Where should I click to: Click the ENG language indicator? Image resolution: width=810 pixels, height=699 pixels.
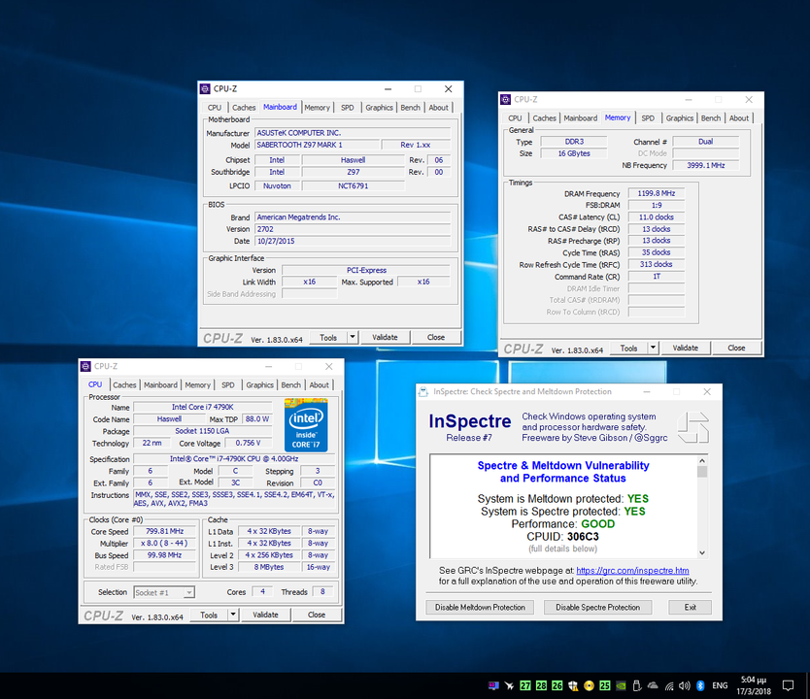pos(720,685)
